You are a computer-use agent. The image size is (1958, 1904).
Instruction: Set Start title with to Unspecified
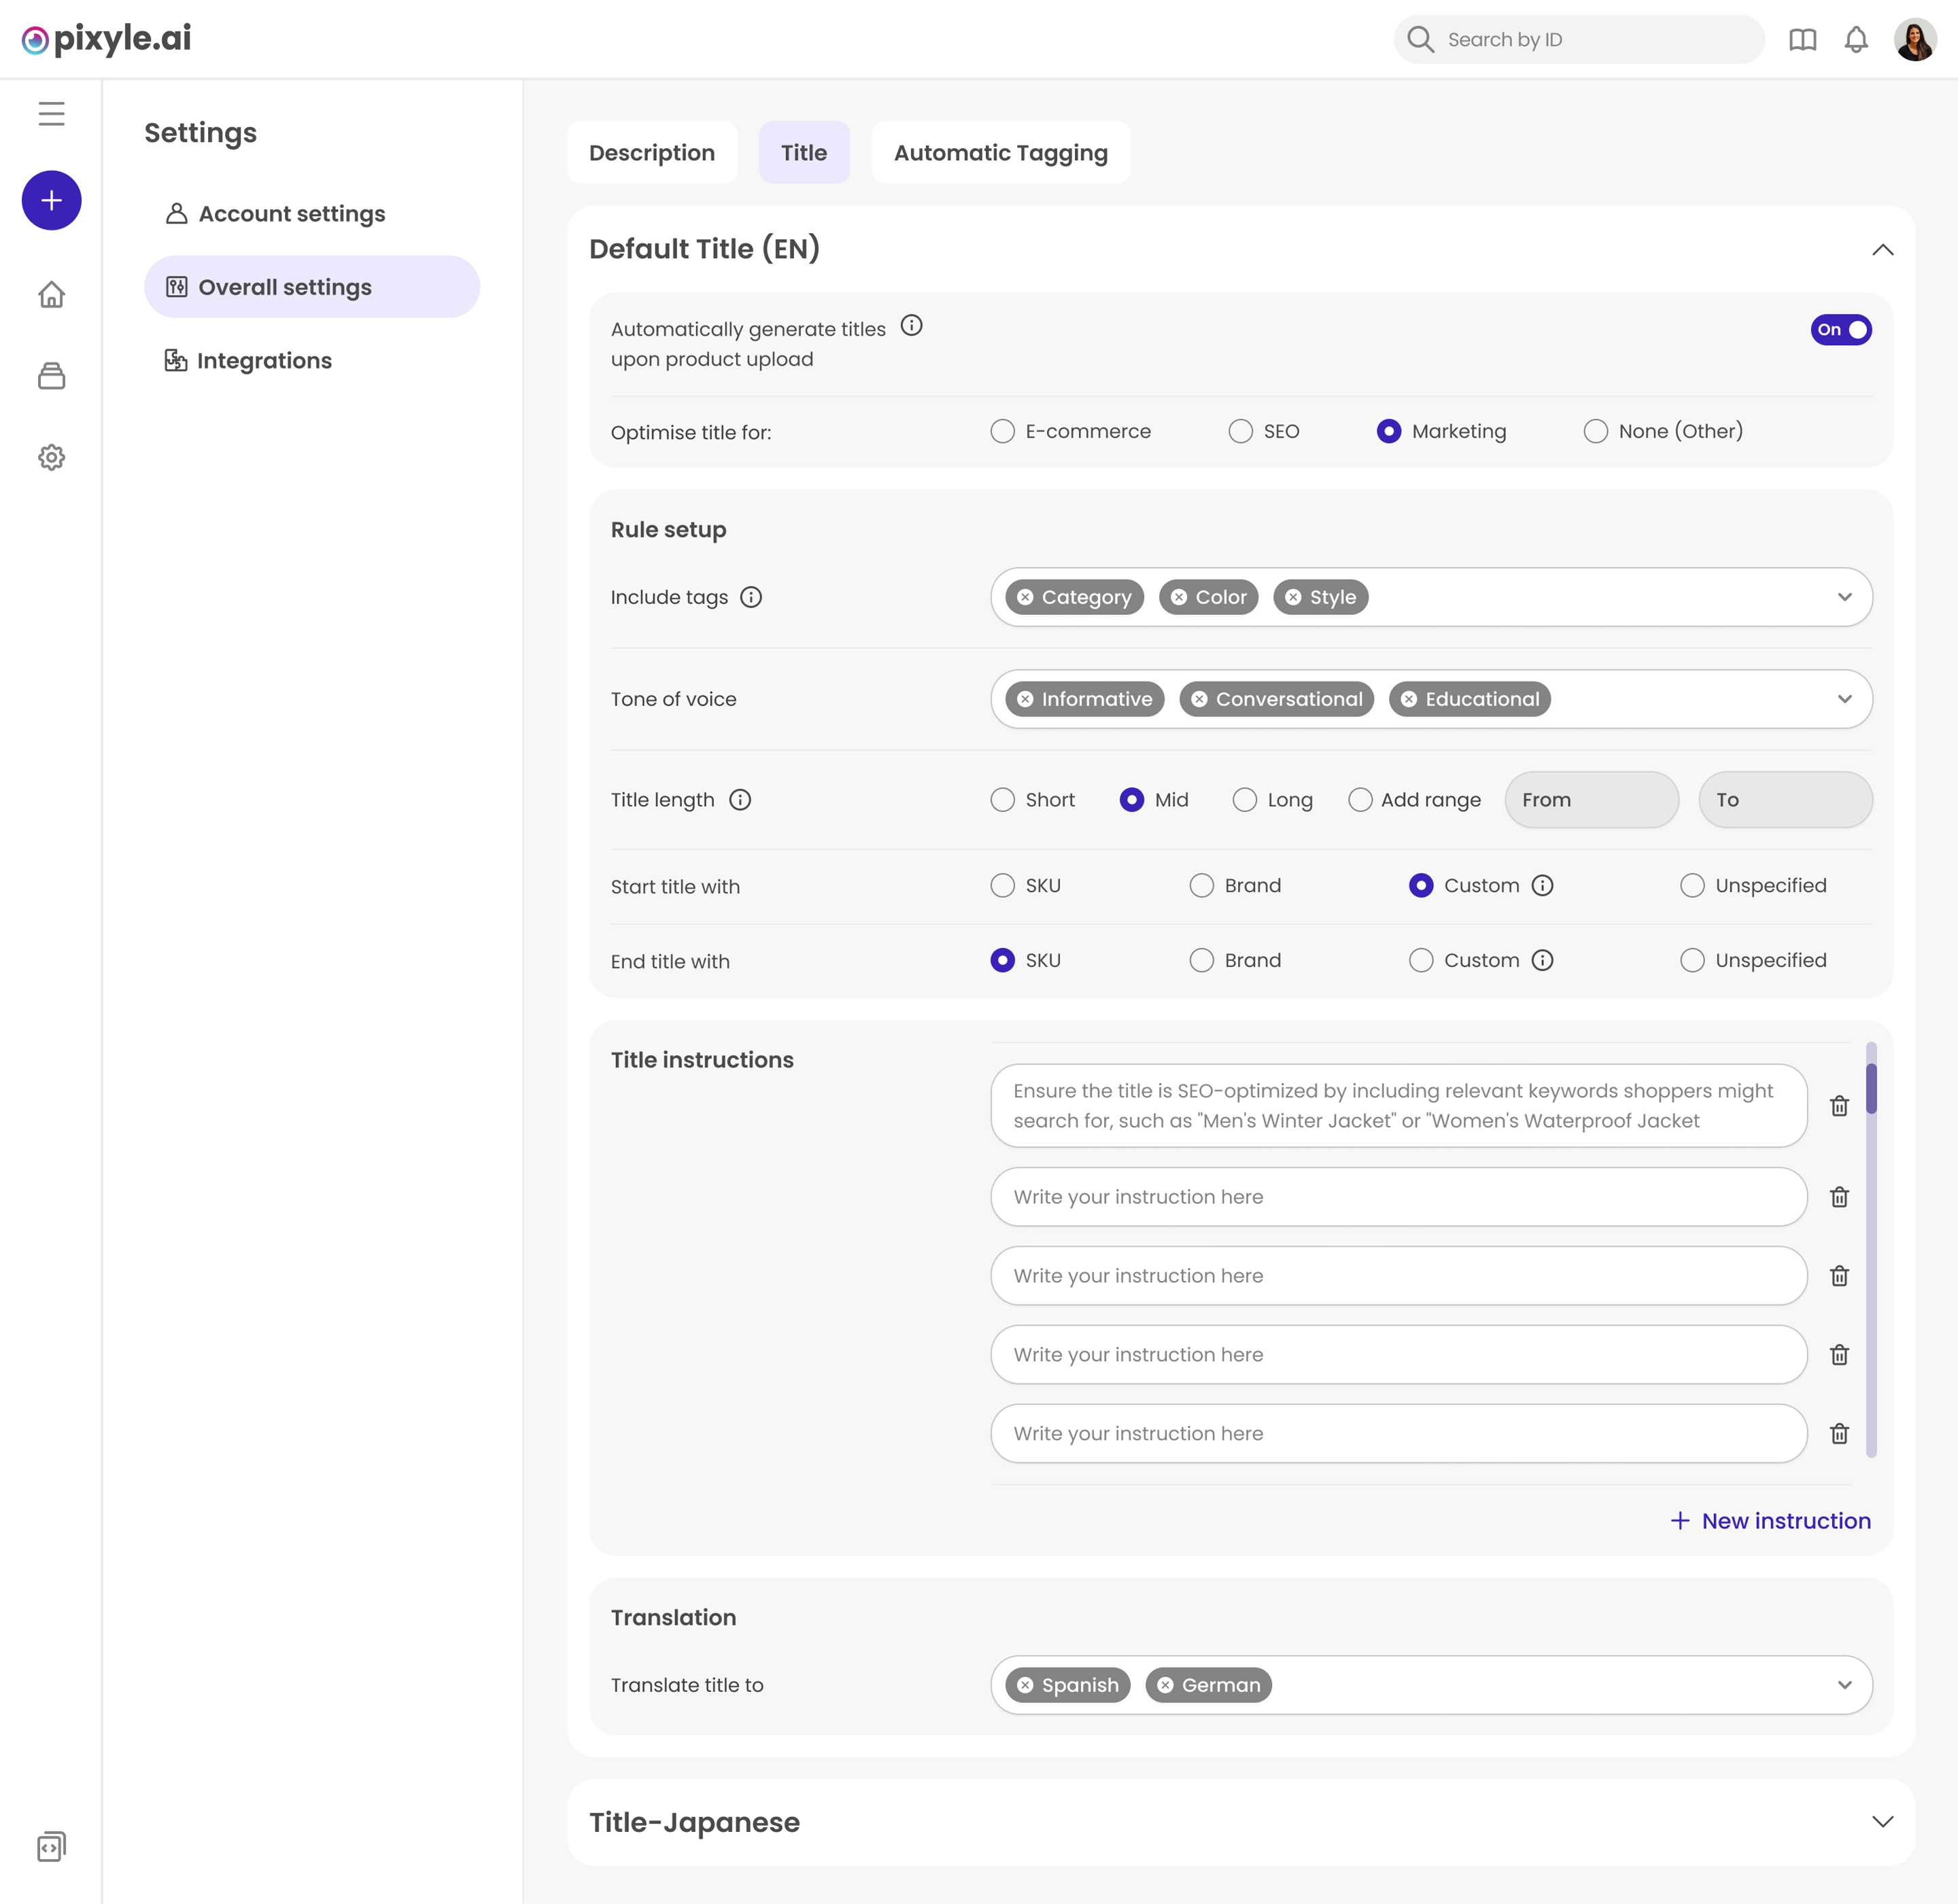(1692, 885)
